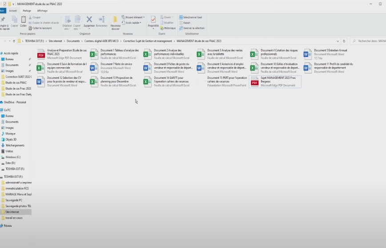This screenshot has height=248, width=386.
Task: Switch to the Accueil ribbon tab
Action: [x=13, y=11]
